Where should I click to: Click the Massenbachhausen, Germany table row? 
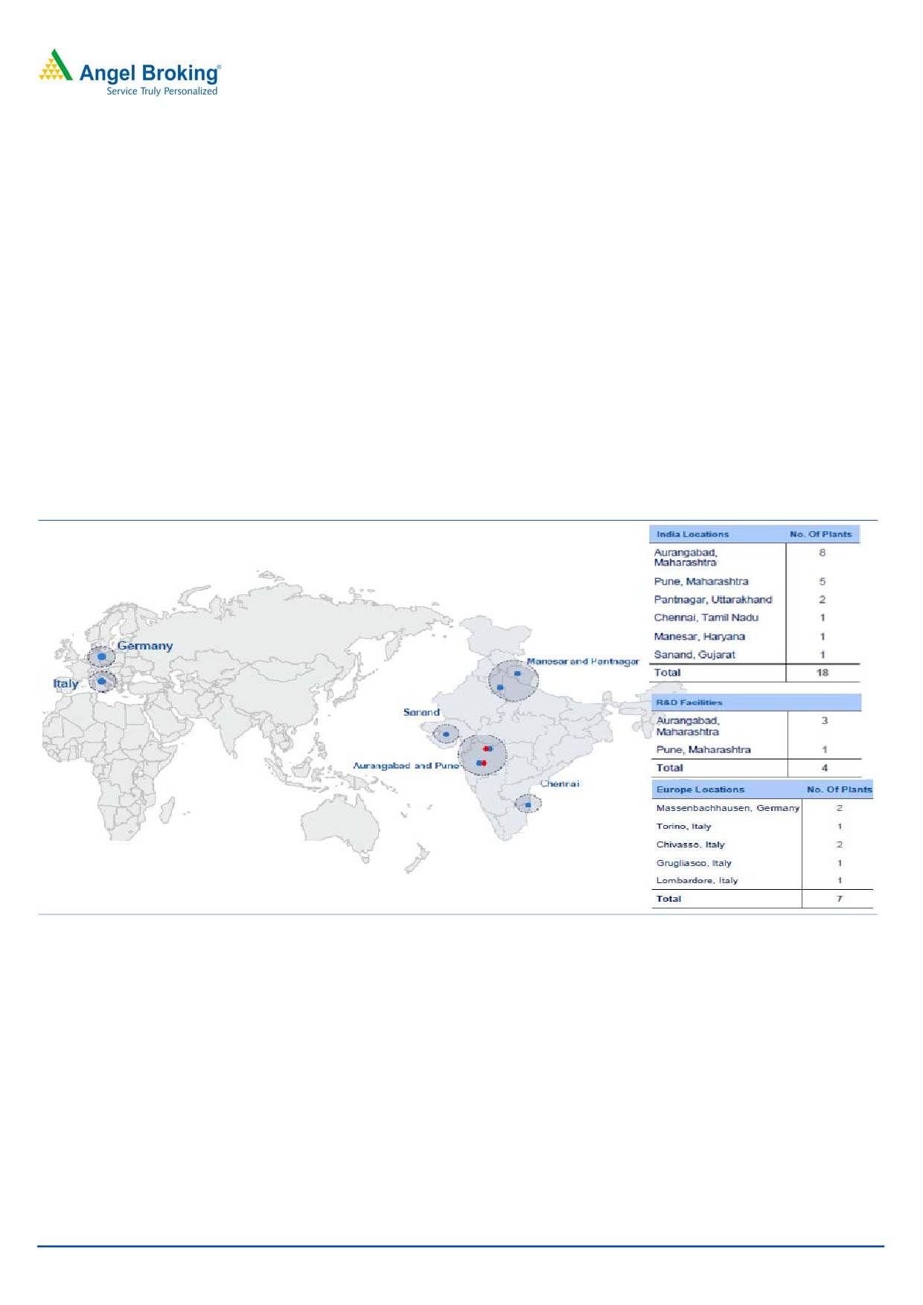(727, 808)
